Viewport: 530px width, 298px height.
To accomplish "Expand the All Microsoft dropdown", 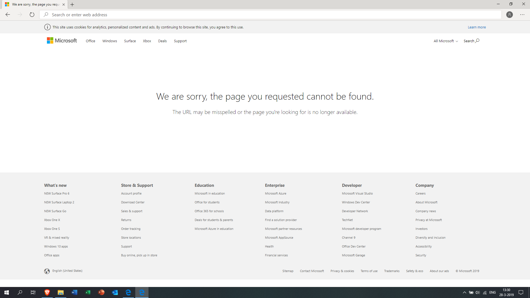I will point(446,41).
